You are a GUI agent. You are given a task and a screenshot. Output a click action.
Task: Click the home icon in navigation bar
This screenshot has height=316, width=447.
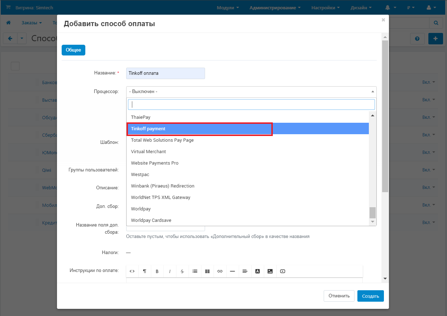(9, 23)
